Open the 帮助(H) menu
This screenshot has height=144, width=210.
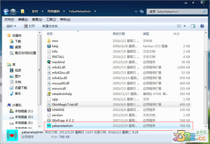pos(65,19)
